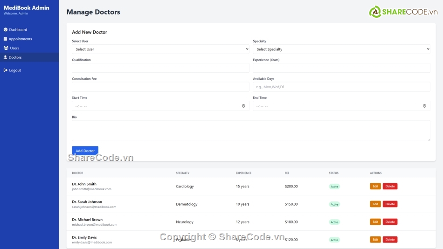This screenshot has height=249, width=443.
Task: Click the Users group icon in the sidebar
Action: click(6, 48)
